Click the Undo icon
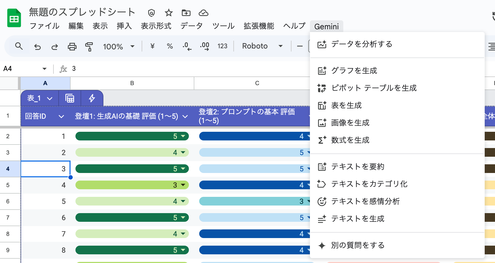Screen dimensions: 495x263 click(x=37, y=46)
